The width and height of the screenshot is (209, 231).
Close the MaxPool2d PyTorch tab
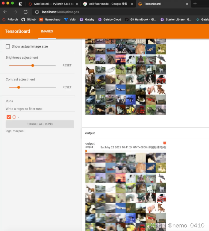point(77,4)
